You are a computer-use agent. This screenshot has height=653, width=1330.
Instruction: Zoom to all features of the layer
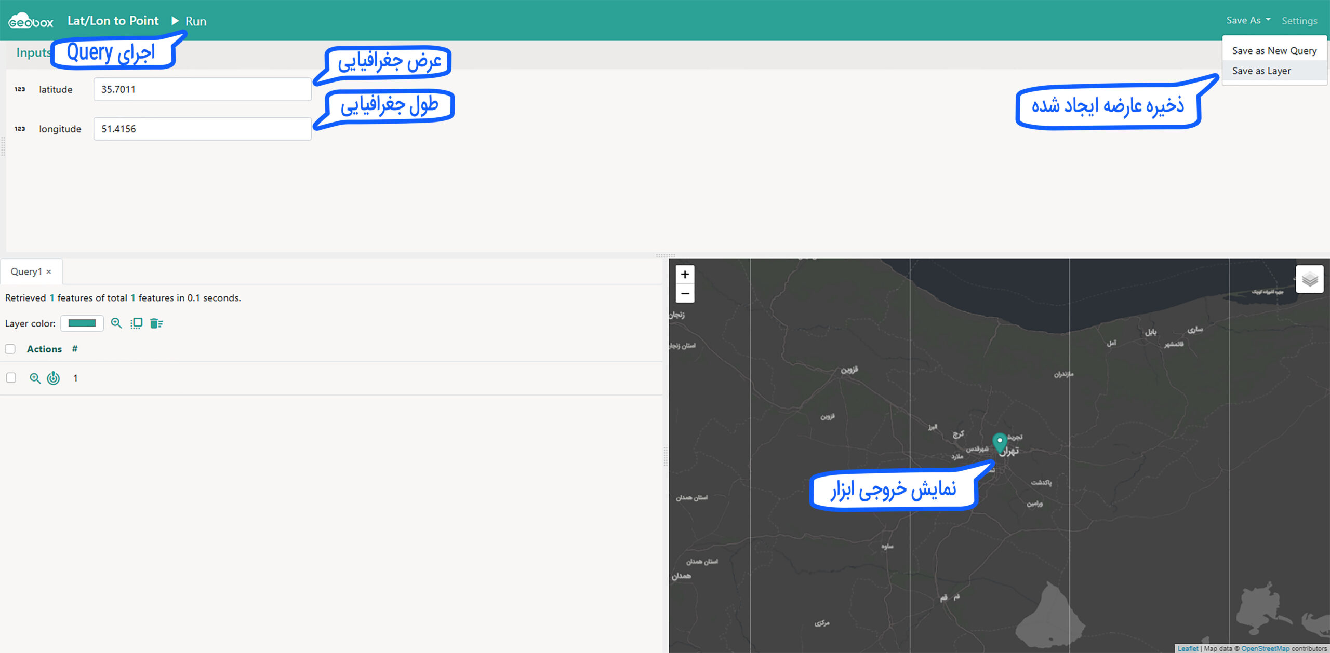pos(116,323)
